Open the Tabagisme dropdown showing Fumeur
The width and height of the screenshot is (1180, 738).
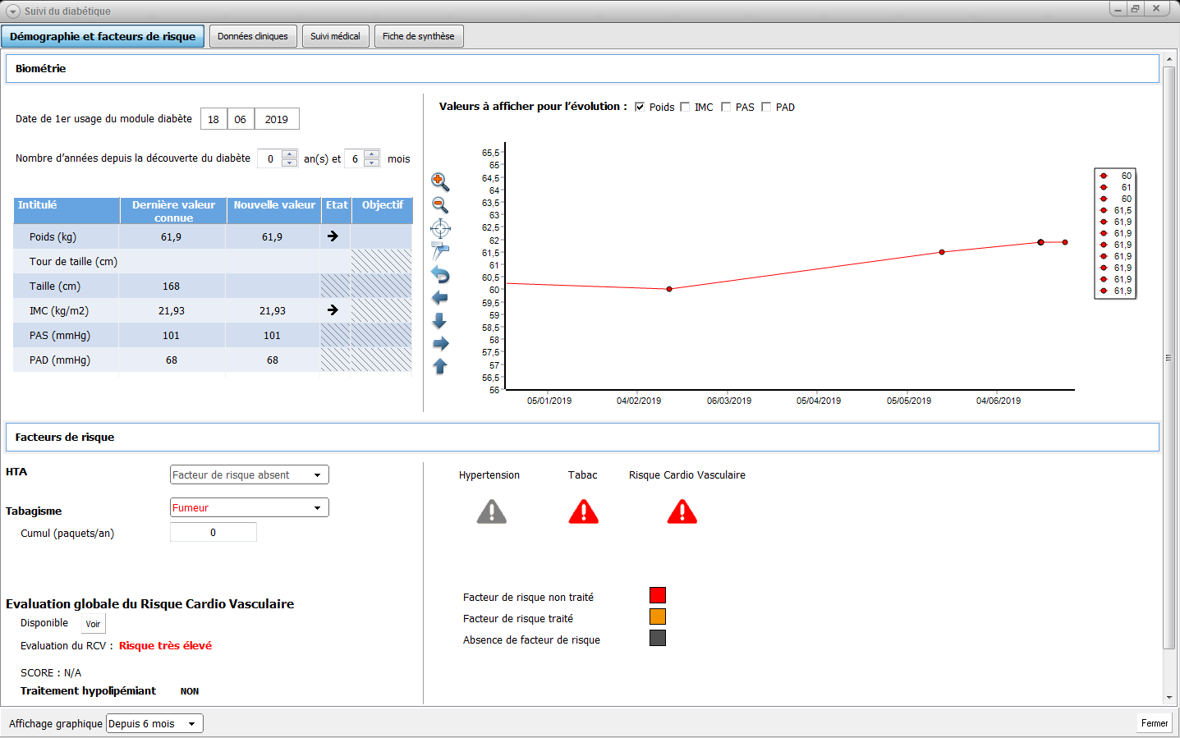tap(249, 508)
